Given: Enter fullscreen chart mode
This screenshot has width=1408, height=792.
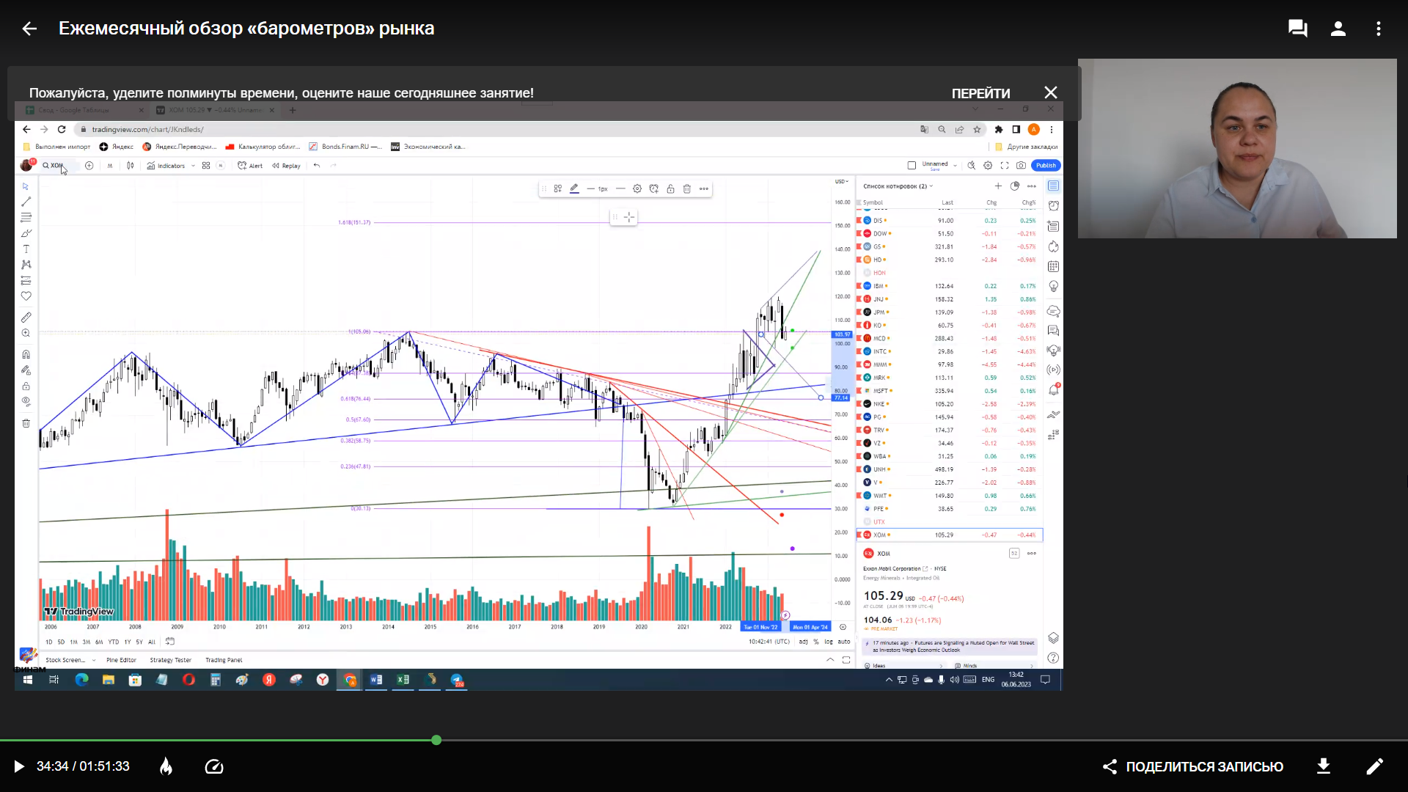Looking at the screenshot, I should pyautogui.click(x=1005, y=166).
